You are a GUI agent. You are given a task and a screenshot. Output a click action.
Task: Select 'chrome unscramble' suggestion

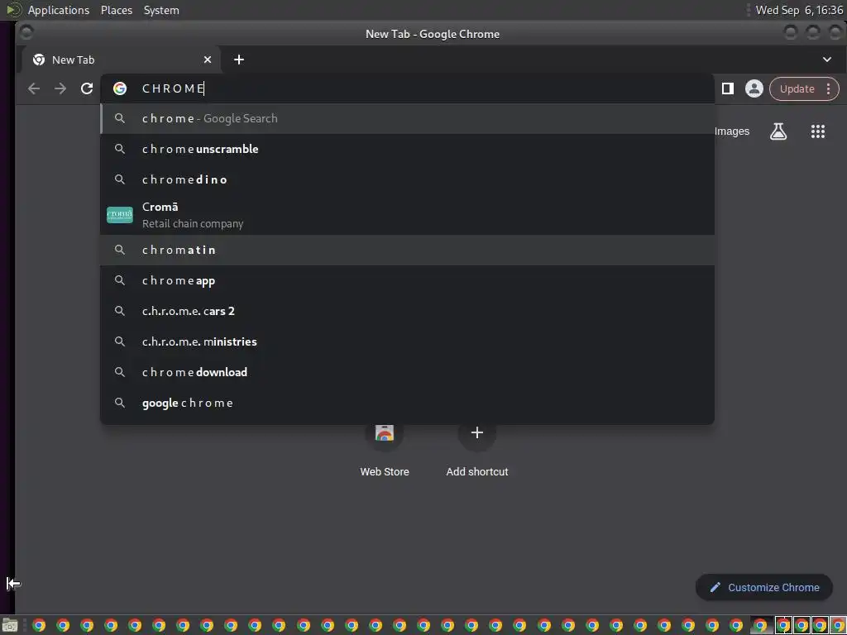click(407, 149)
